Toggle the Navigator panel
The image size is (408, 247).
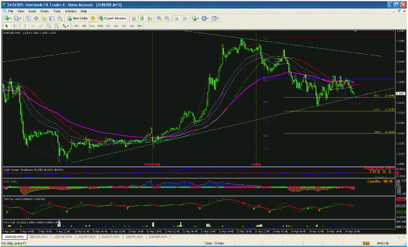(44, 18)
